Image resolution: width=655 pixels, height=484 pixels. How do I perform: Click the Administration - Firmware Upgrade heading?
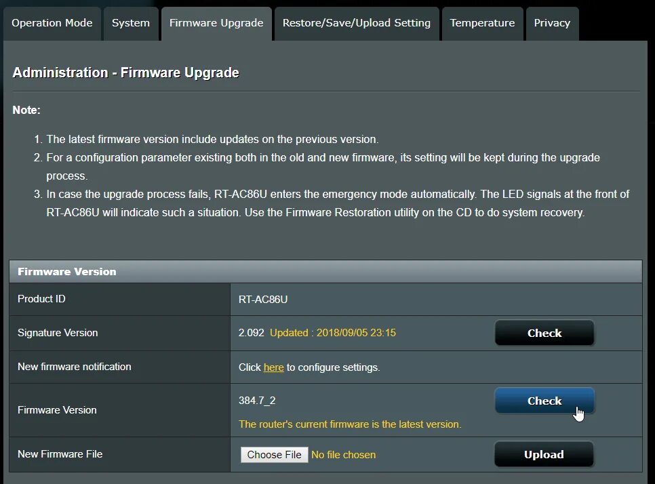click(126, 72)
